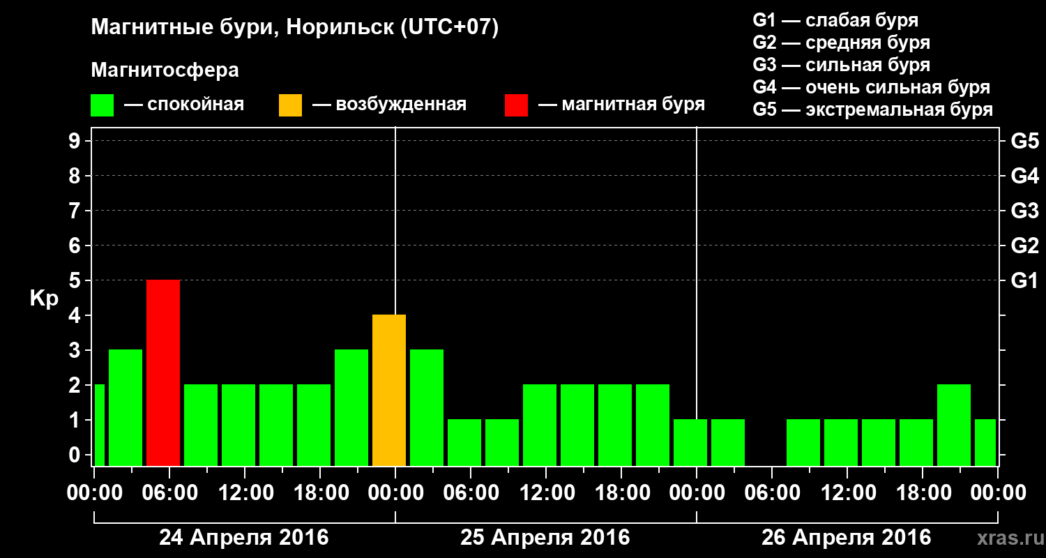Click the '26 Апреля 2016' date label
The image size is (1046, 558).
click(847, 538)
